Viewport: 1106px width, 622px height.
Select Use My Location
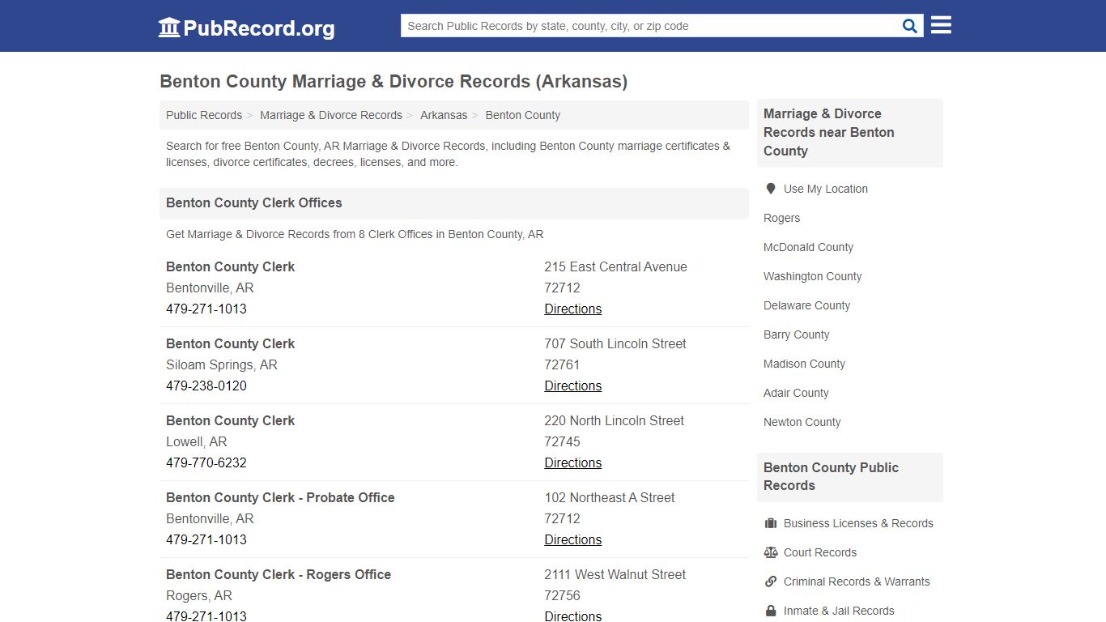(826, 189)
